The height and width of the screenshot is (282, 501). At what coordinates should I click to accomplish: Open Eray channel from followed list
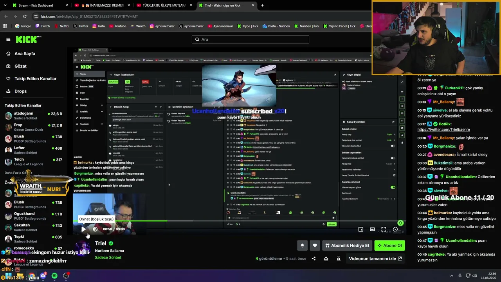coord(34,127)
